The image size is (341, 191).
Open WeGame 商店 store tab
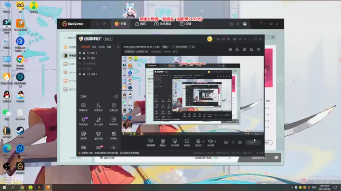141,24
